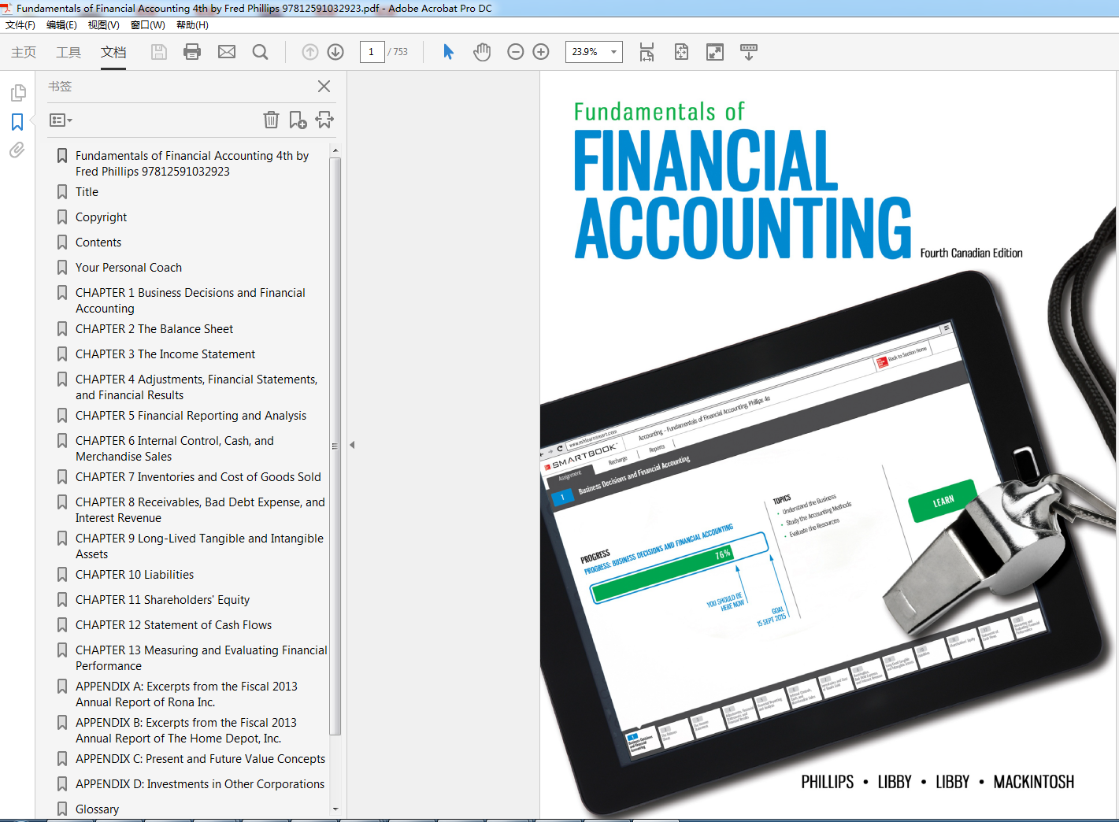1119x822 pixels.
Task: Delete selected bookmark trash icon
Action: pyautogui.click(x=271, y=120)
